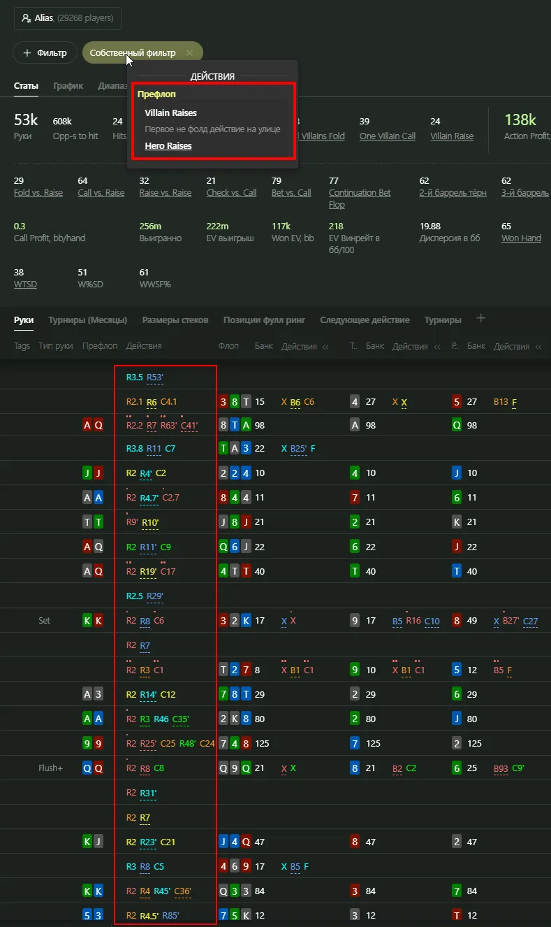Click the Continuation Bet Flop stat
This screenshot has height=927, width=551.
coord(360,193)
